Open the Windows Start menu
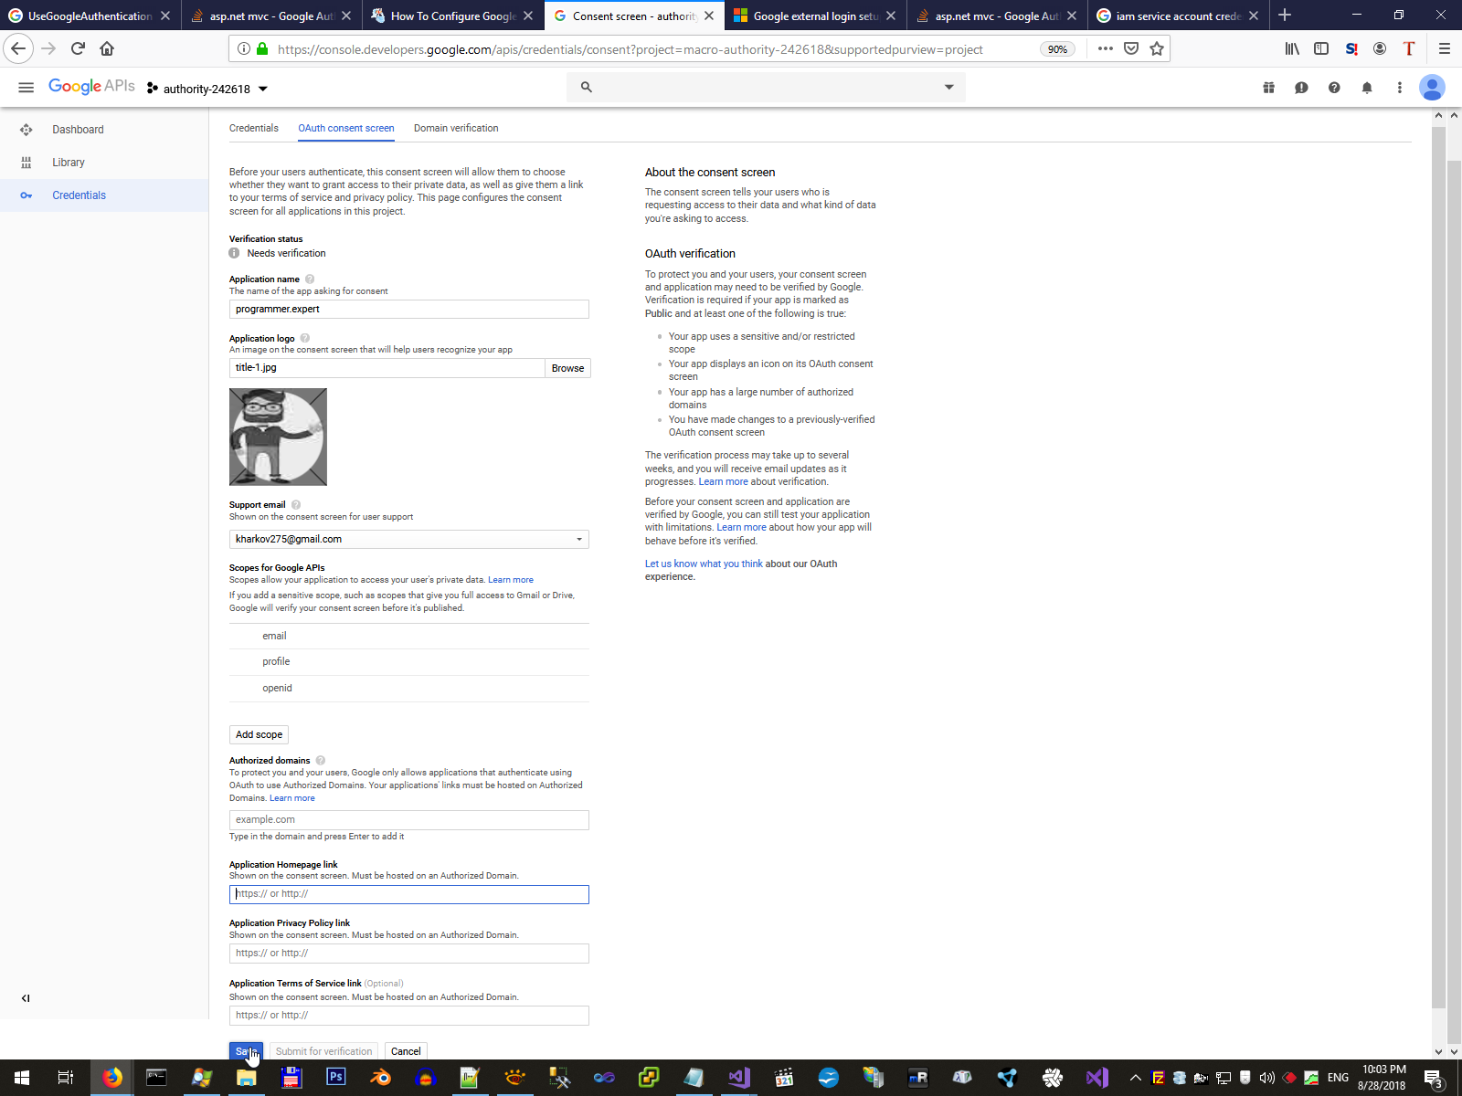Screen dimensions: 1462x1096 pos(22,1078)
